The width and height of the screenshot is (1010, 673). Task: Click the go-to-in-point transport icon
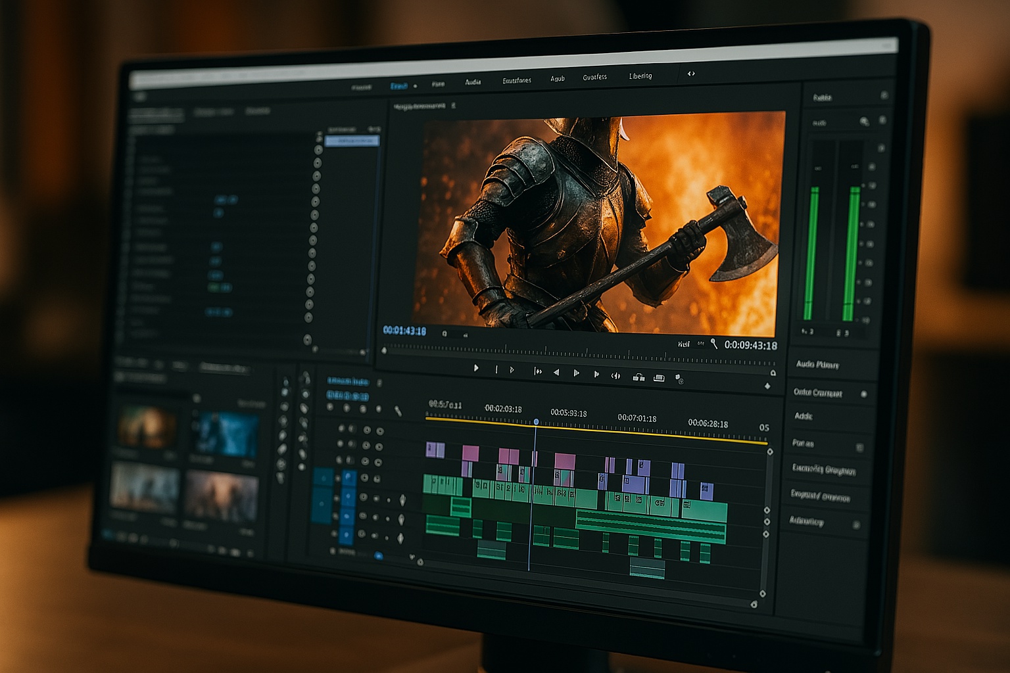(x=537, y=371)
